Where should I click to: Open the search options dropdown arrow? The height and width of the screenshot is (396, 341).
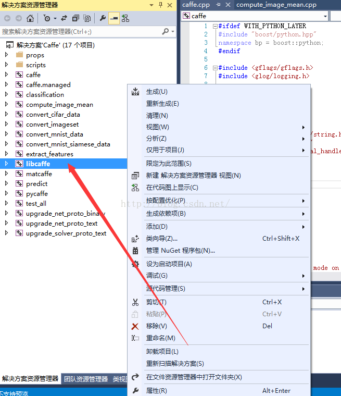click(x=173, y=32)
